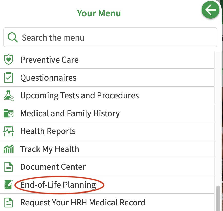Click the magnifying glass search icon
Image resolution: width=223 pixels, height=211 pixels.
coord(13,37)
